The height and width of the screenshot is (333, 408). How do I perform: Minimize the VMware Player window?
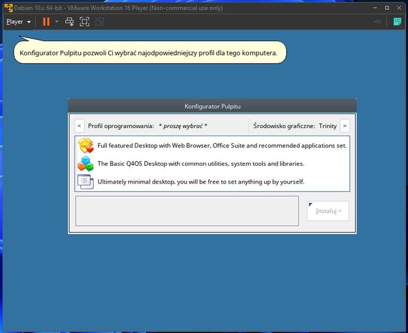pos(375,8)
